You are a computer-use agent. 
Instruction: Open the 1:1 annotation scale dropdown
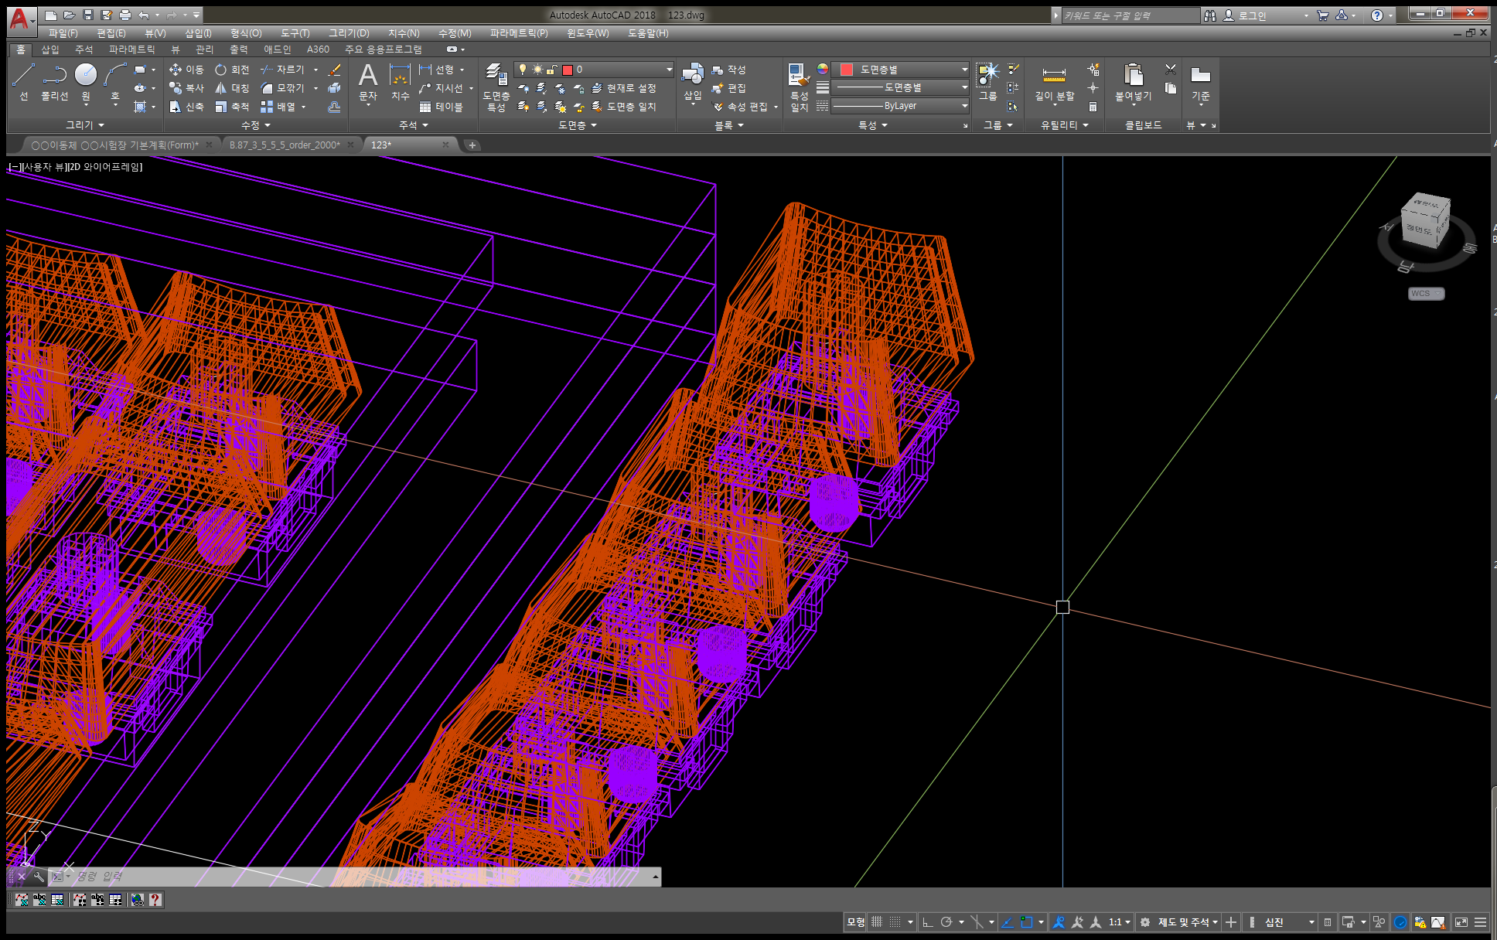tap(1120, 921)
